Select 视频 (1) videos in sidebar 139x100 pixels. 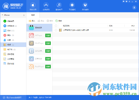tap(13, 45)
